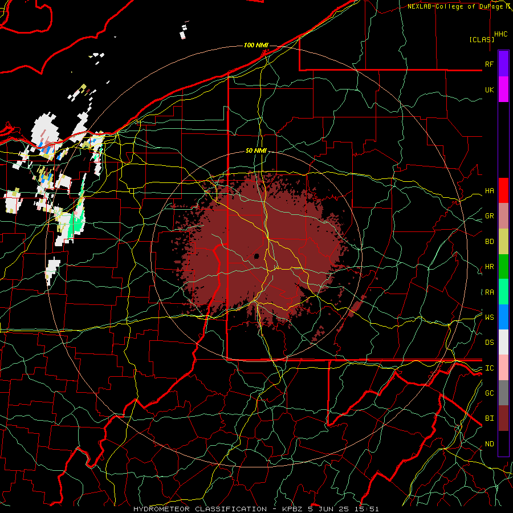Click the HHC product label

[x=501, y=34]
